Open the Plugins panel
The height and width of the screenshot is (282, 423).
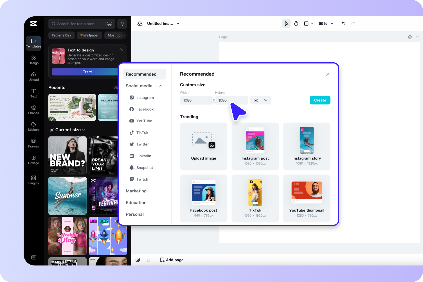point(33,180)
